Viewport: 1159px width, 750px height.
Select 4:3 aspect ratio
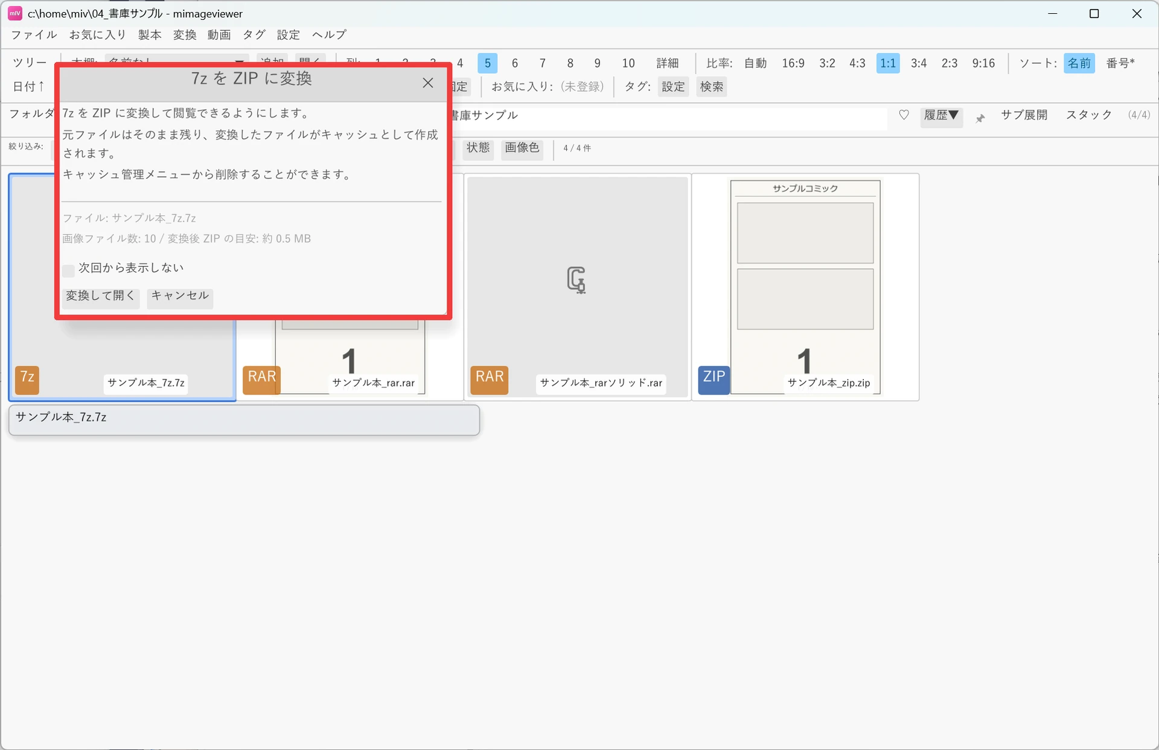(857, 63)
